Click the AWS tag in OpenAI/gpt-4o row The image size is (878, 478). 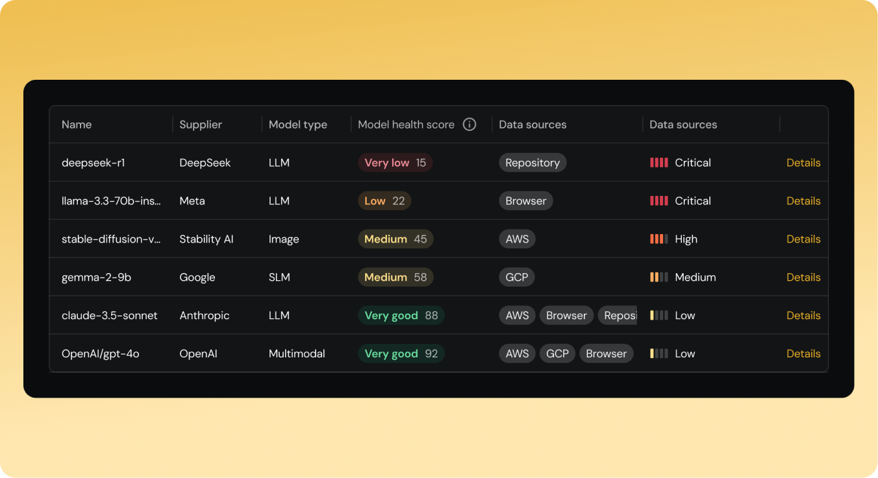click(x=517, y=354)
